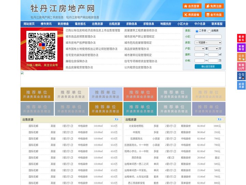Click 金币充值 coin recharge button
The height and width of the screenshot is (185, 246).
(x=214, y=15)
